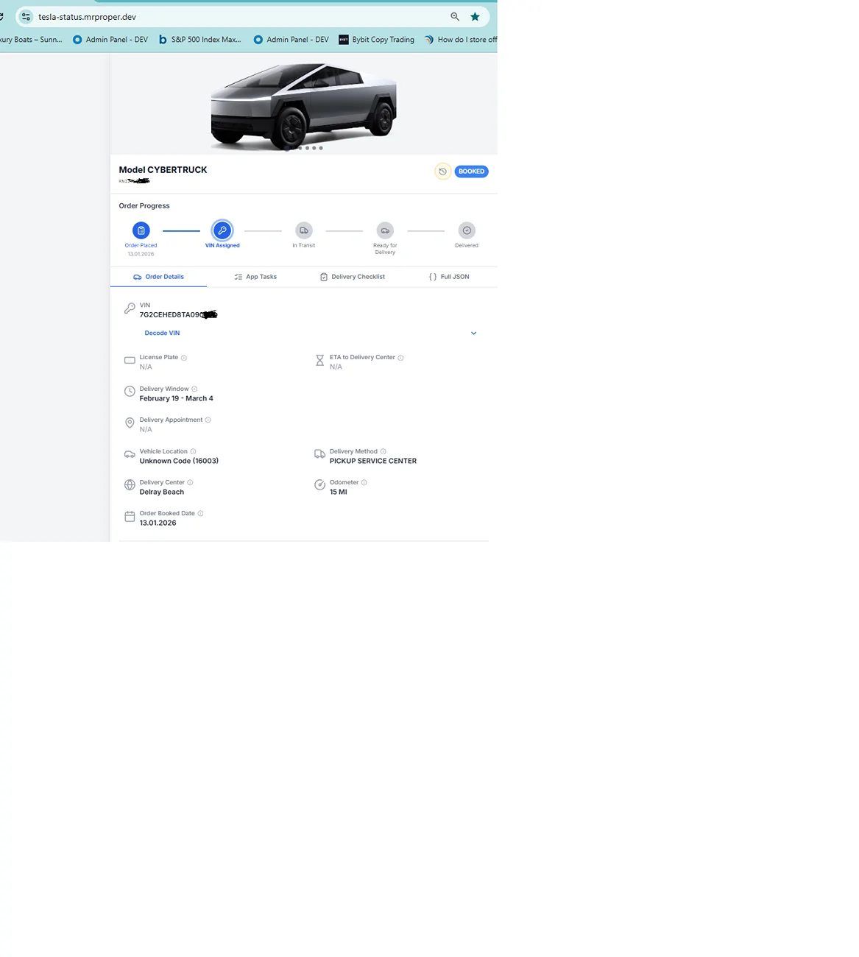Click the car icon beside Vehicle Location

130,454
